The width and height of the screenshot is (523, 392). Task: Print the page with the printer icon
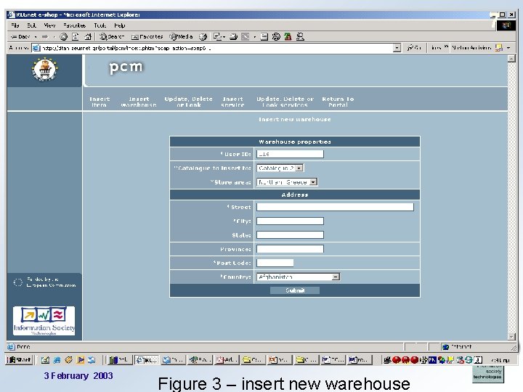coord(233,37)
